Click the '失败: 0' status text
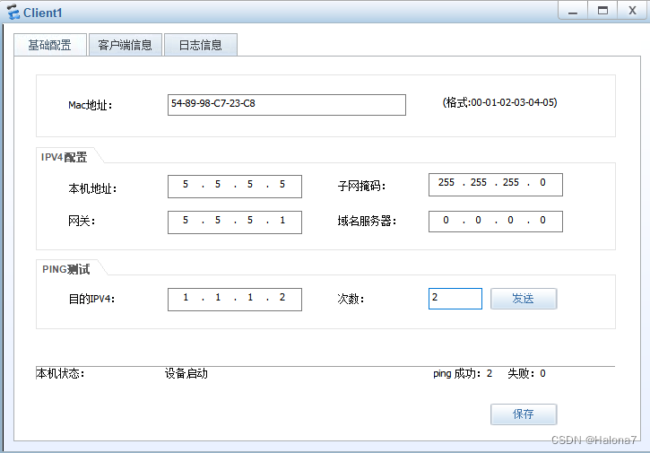This screenshot has width=650, height=453. [x=526, y=374]
